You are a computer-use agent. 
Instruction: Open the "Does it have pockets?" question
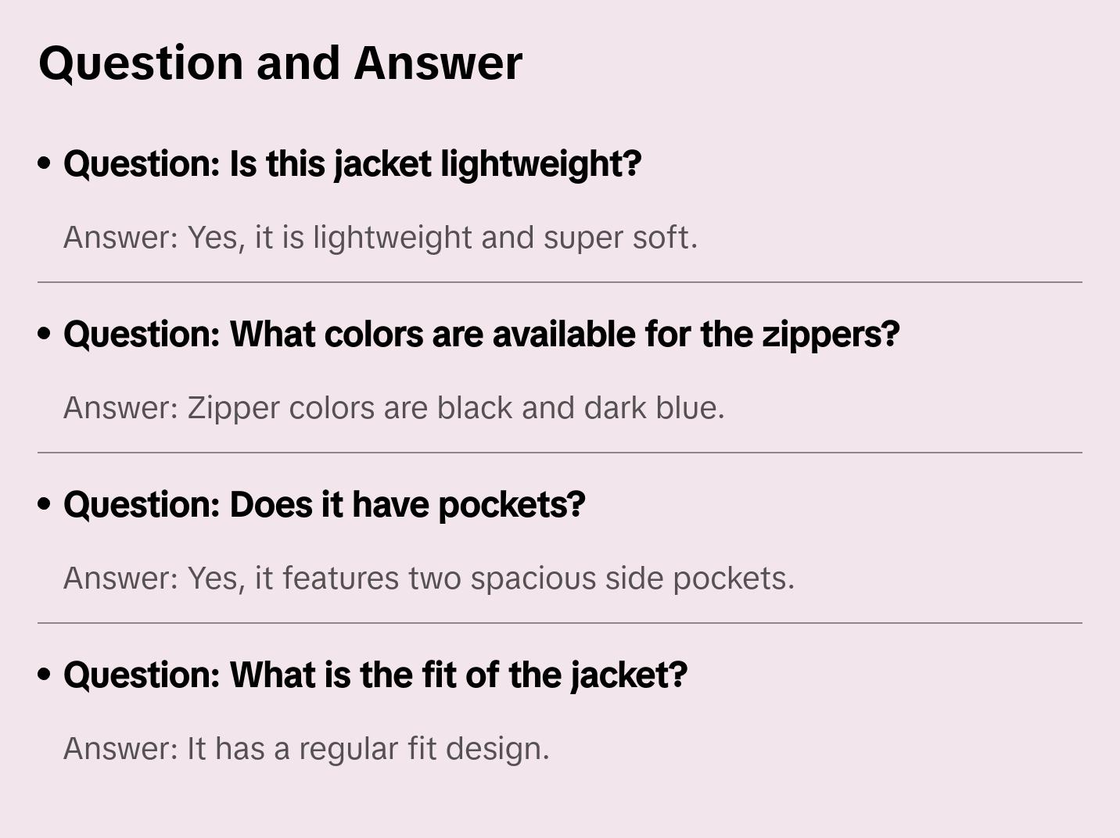point(324,505)
